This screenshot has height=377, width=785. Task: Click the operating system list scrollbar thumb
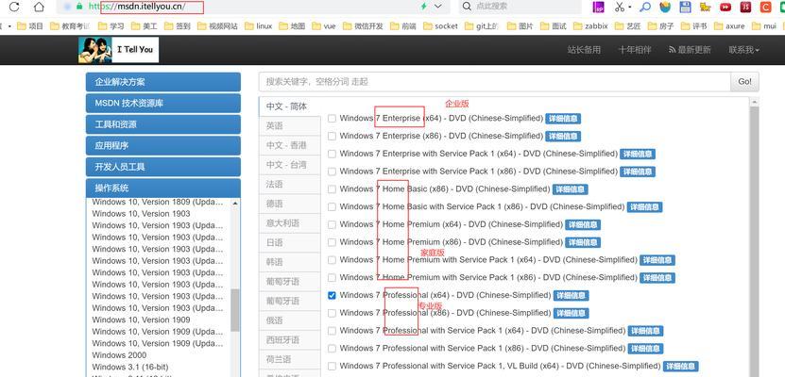[x=235, y=310]
